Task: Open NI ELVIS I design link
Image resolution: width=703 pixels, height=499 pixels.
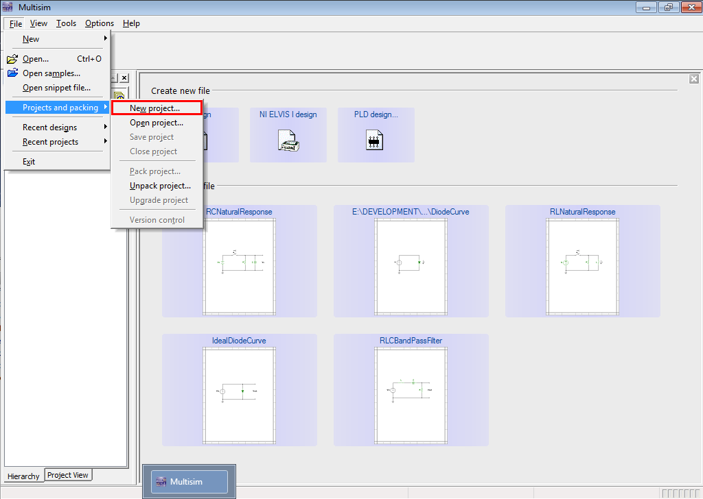Action: click(288, 114)
